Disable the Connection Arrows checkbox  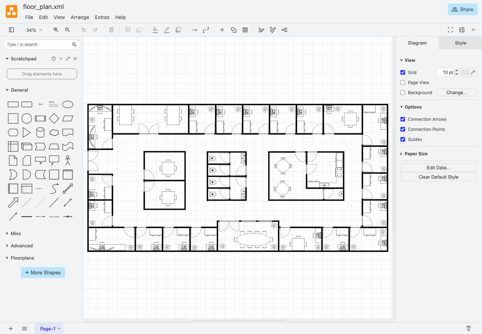[403, 119]
